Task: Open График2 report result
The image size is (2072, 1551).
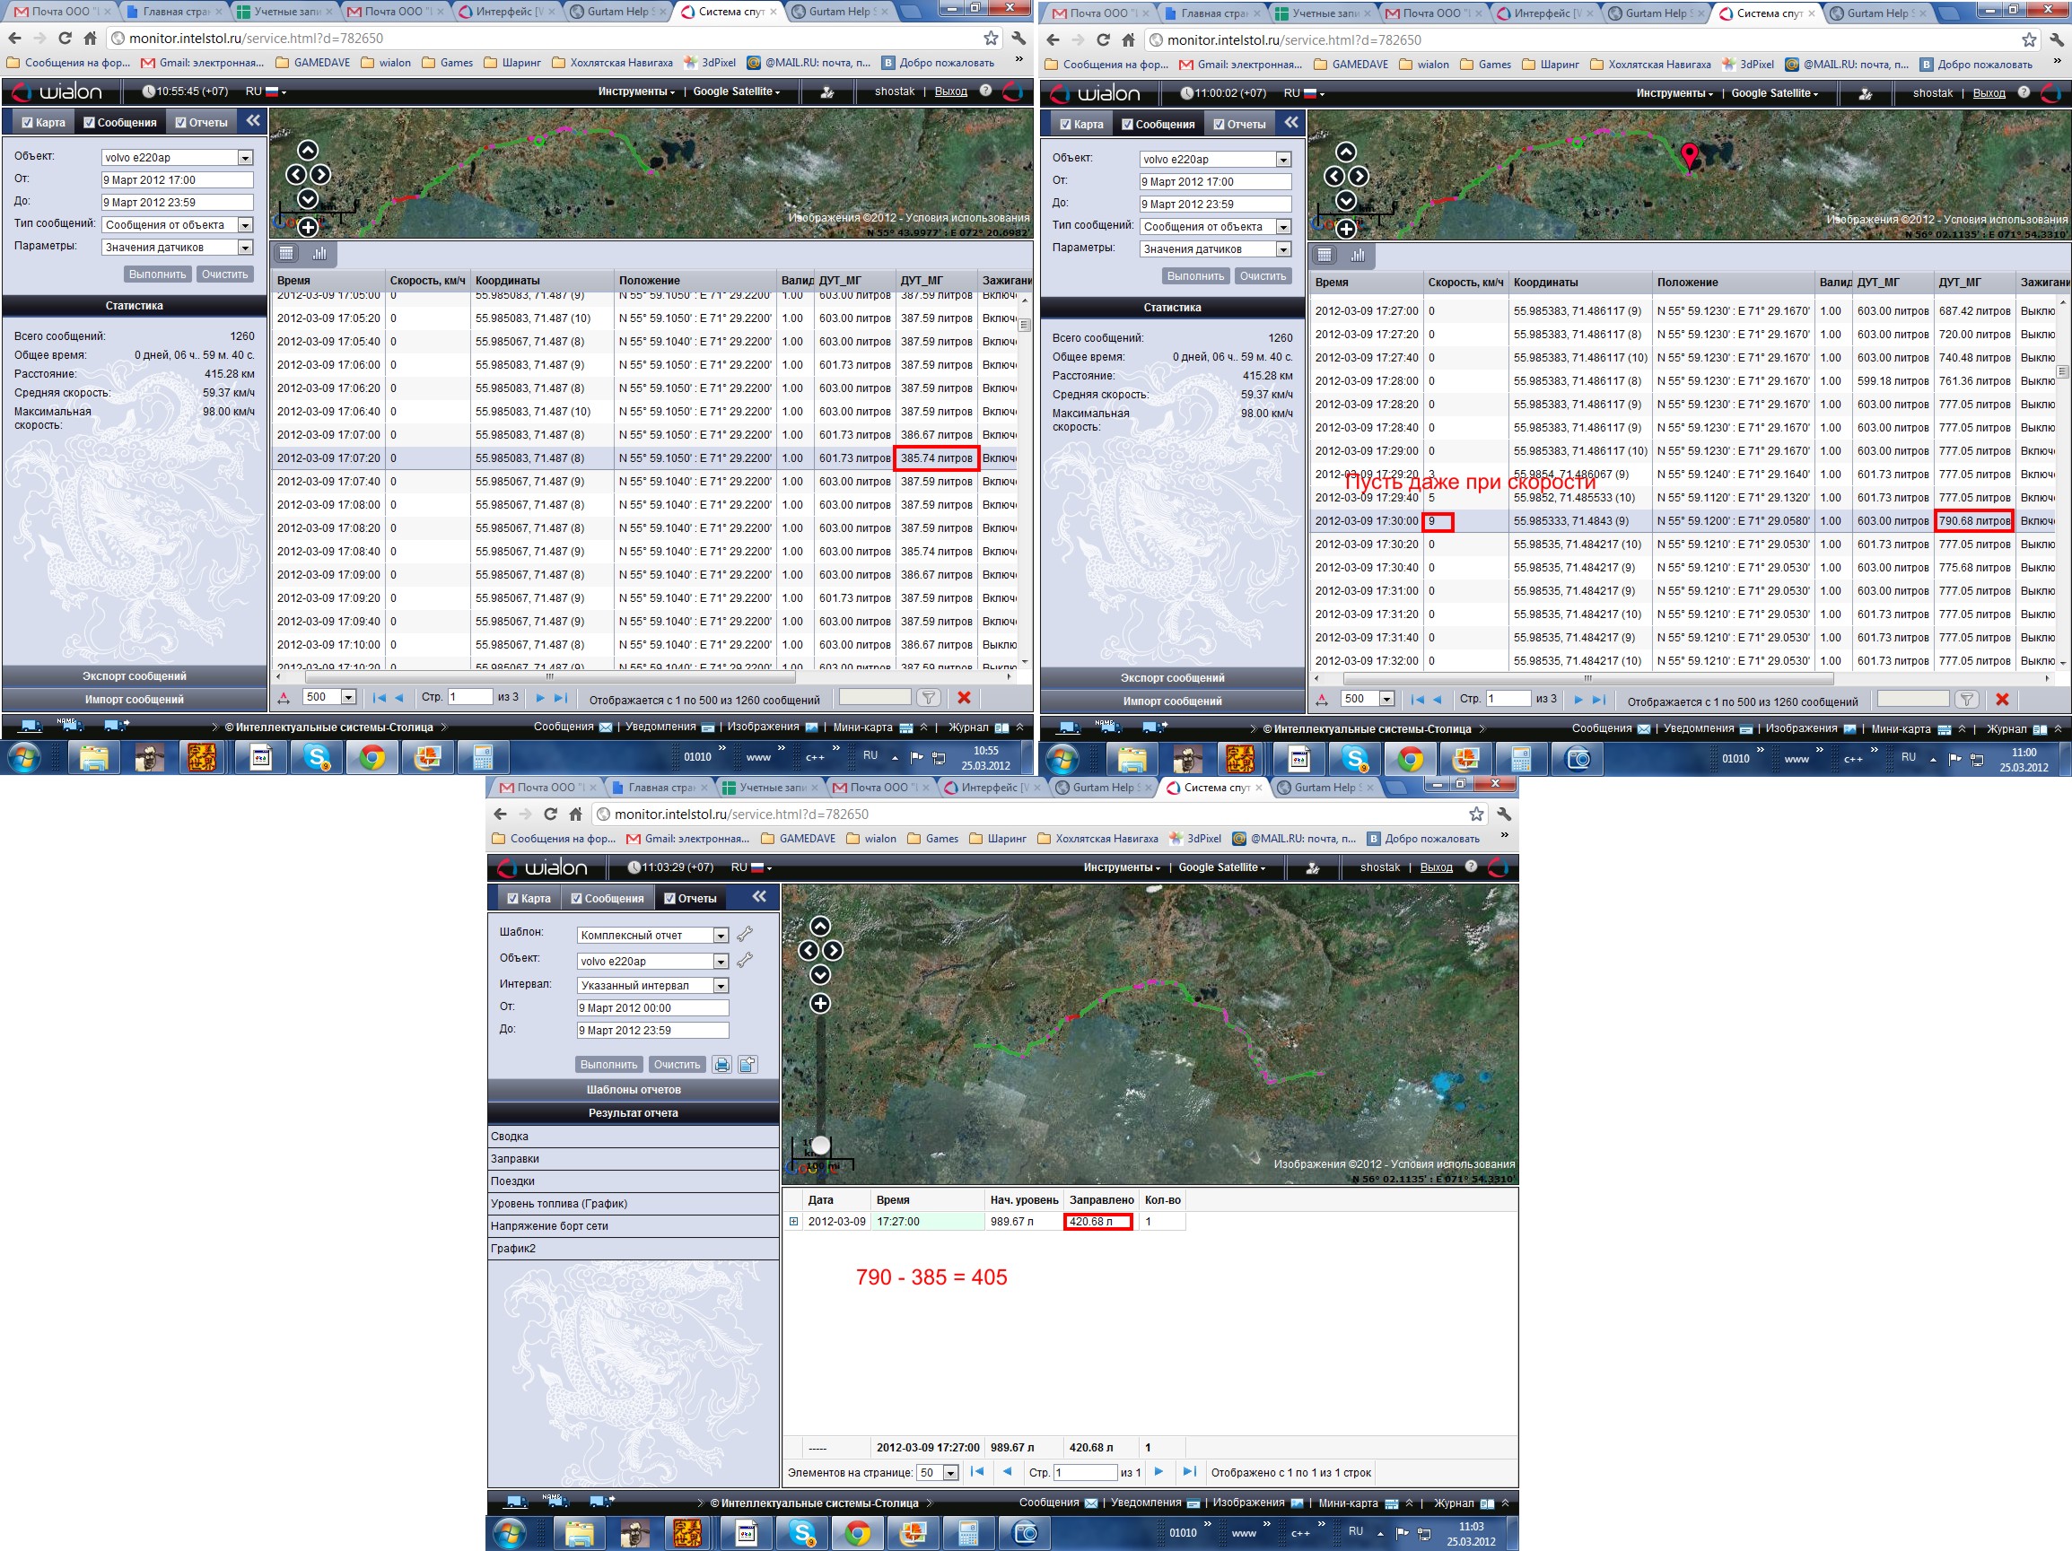Action: [x=634, y=1249]
